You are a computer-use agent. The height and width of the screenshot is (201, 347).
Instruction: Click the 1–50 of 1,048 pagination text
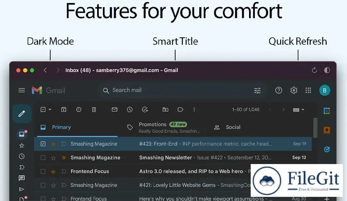246,110
